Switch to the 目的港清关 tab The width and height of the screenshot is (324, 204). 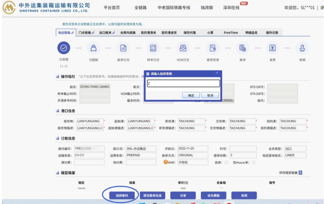tap(148, 33)
